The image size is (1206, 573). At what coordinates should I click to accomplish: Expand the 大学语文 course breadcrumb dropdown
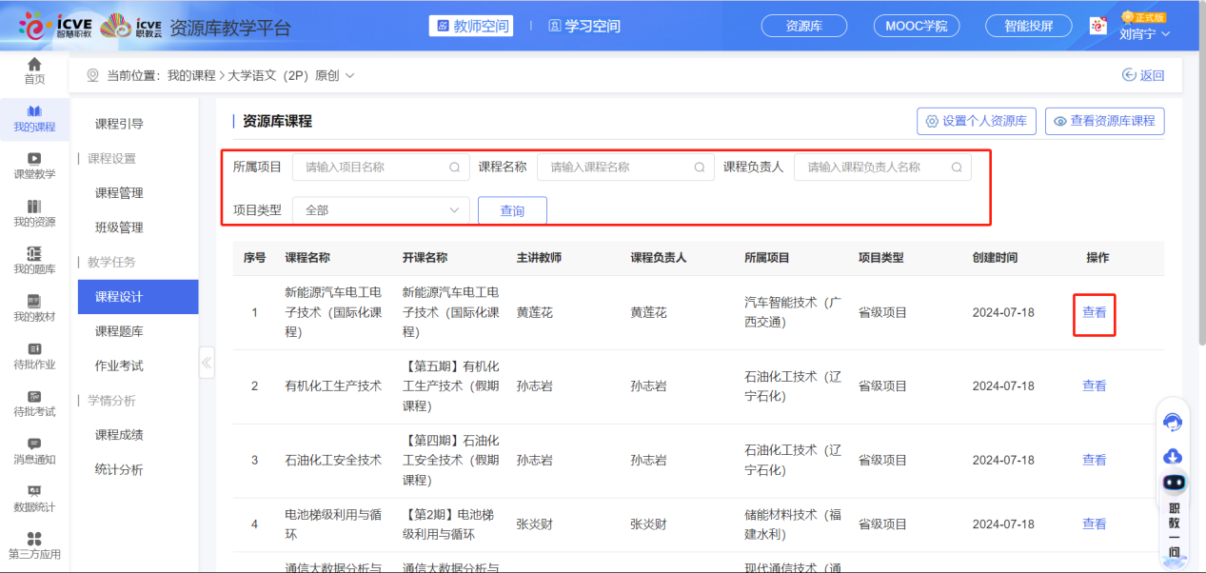tap(349, 75)
